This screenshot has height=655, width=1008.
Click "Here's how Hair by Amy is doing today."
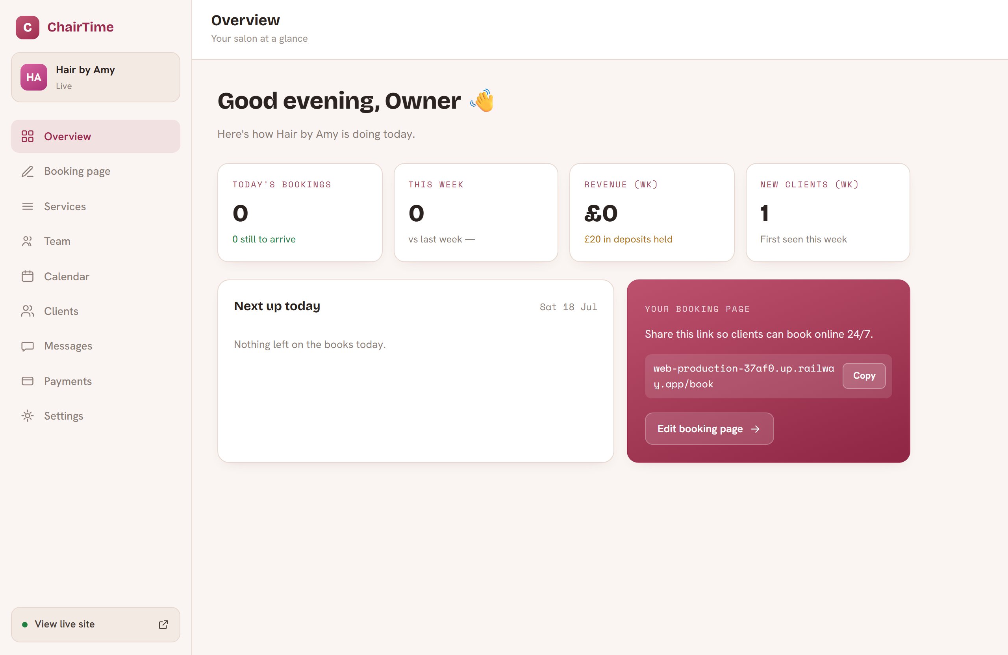316,134
